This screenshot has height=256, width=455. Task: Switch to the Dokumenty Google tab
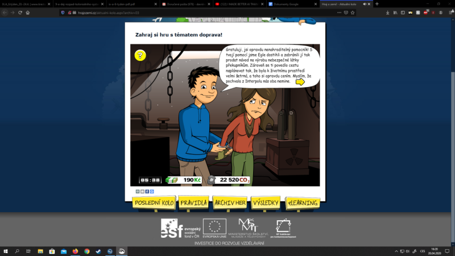click(x=291, y=4)
